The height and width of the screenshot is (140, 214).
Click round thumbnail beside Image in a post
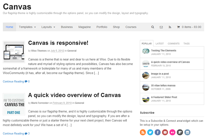(x=146, y=75)
